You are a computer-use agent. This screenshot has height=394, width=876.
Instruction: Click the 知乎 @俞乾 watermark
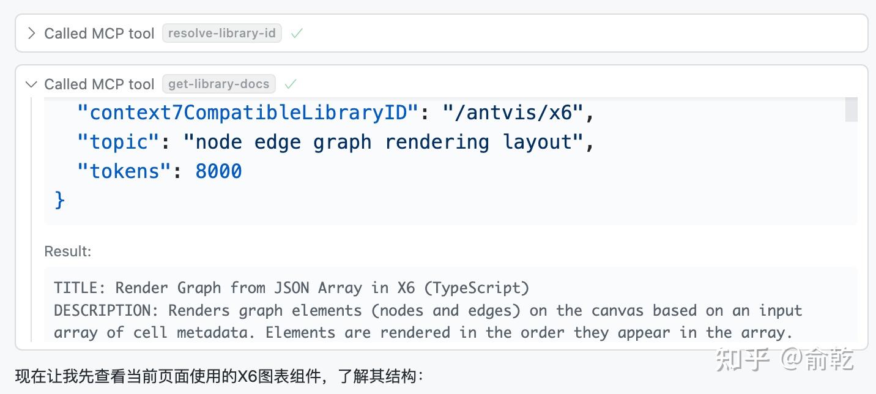(x=785, y=360)
